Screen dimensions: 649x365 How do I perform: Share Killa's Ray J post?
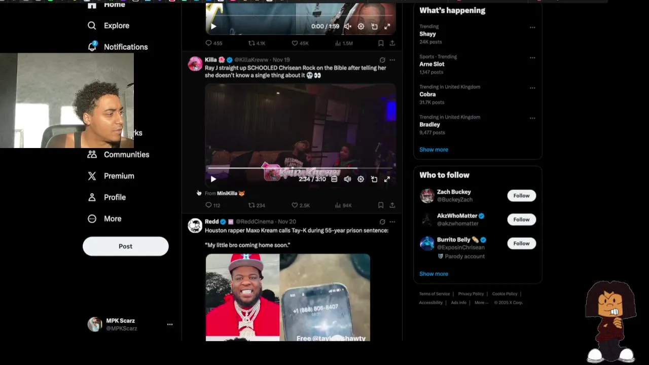click(392, 205)
